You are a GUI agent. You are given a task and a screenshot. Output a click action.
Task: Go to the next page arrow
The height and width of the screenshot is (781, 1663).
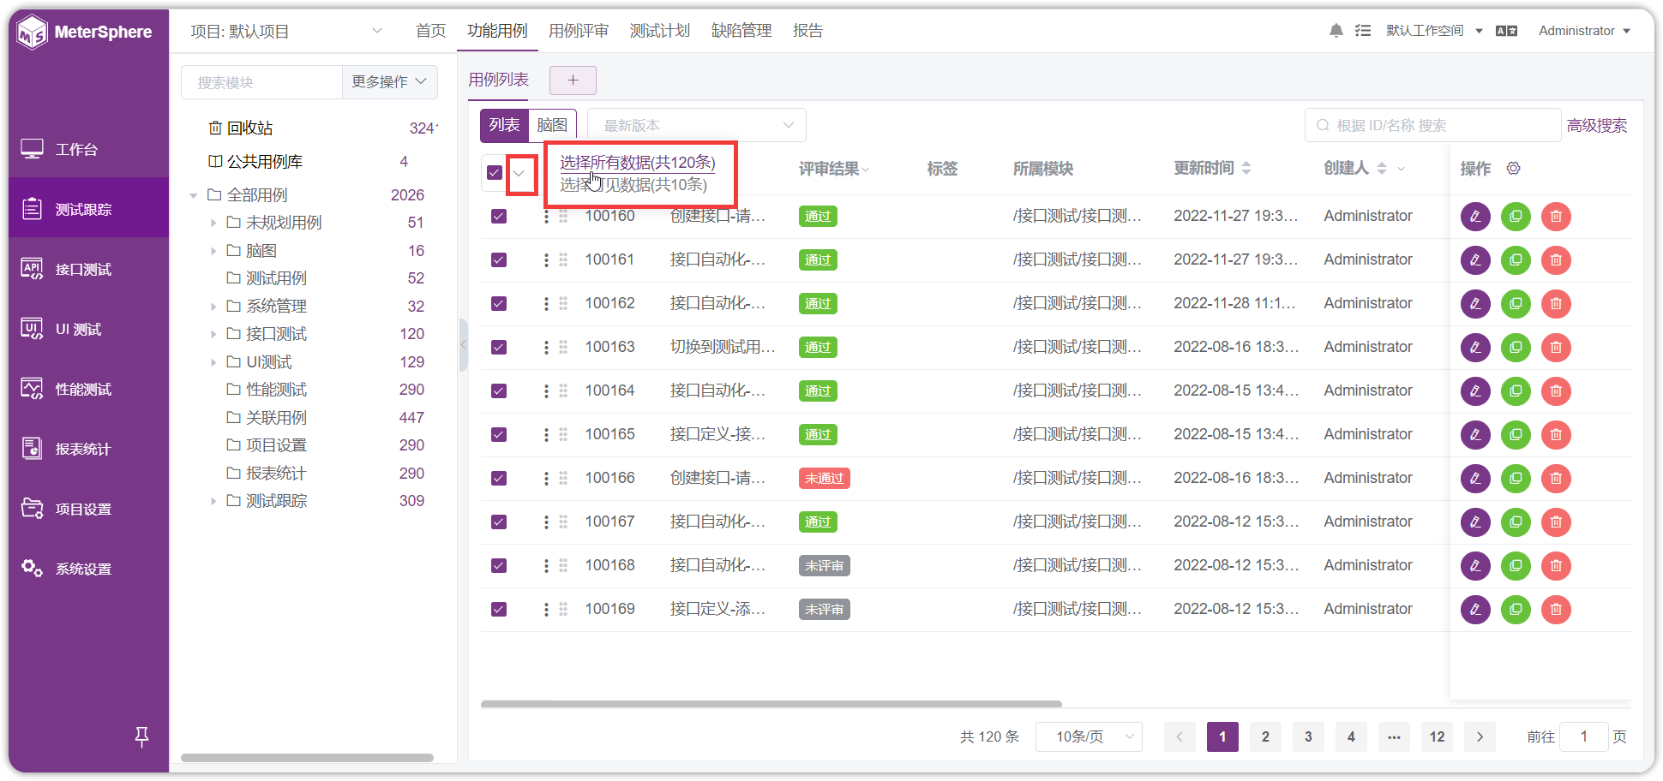coord(1480,737)
